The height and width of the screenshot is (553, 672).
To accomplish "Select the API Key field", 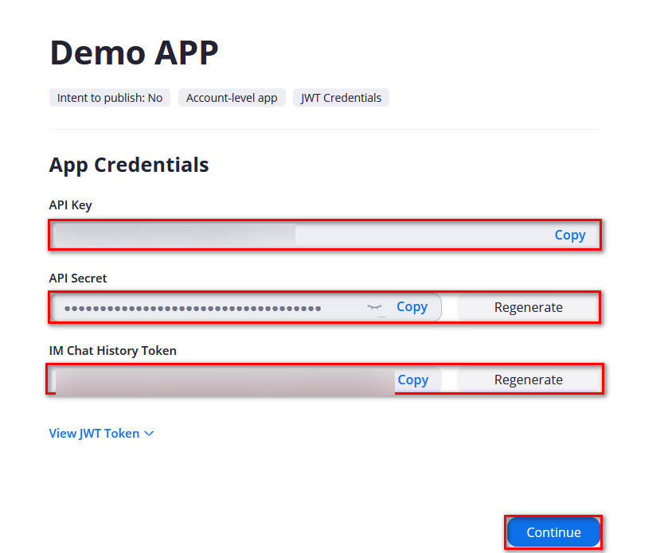I will [x=326, y=235].
